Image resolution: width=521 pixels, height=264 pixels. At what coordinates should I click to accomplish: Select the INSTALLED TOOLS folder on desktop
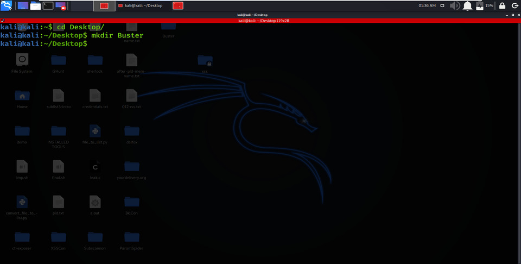59,137
